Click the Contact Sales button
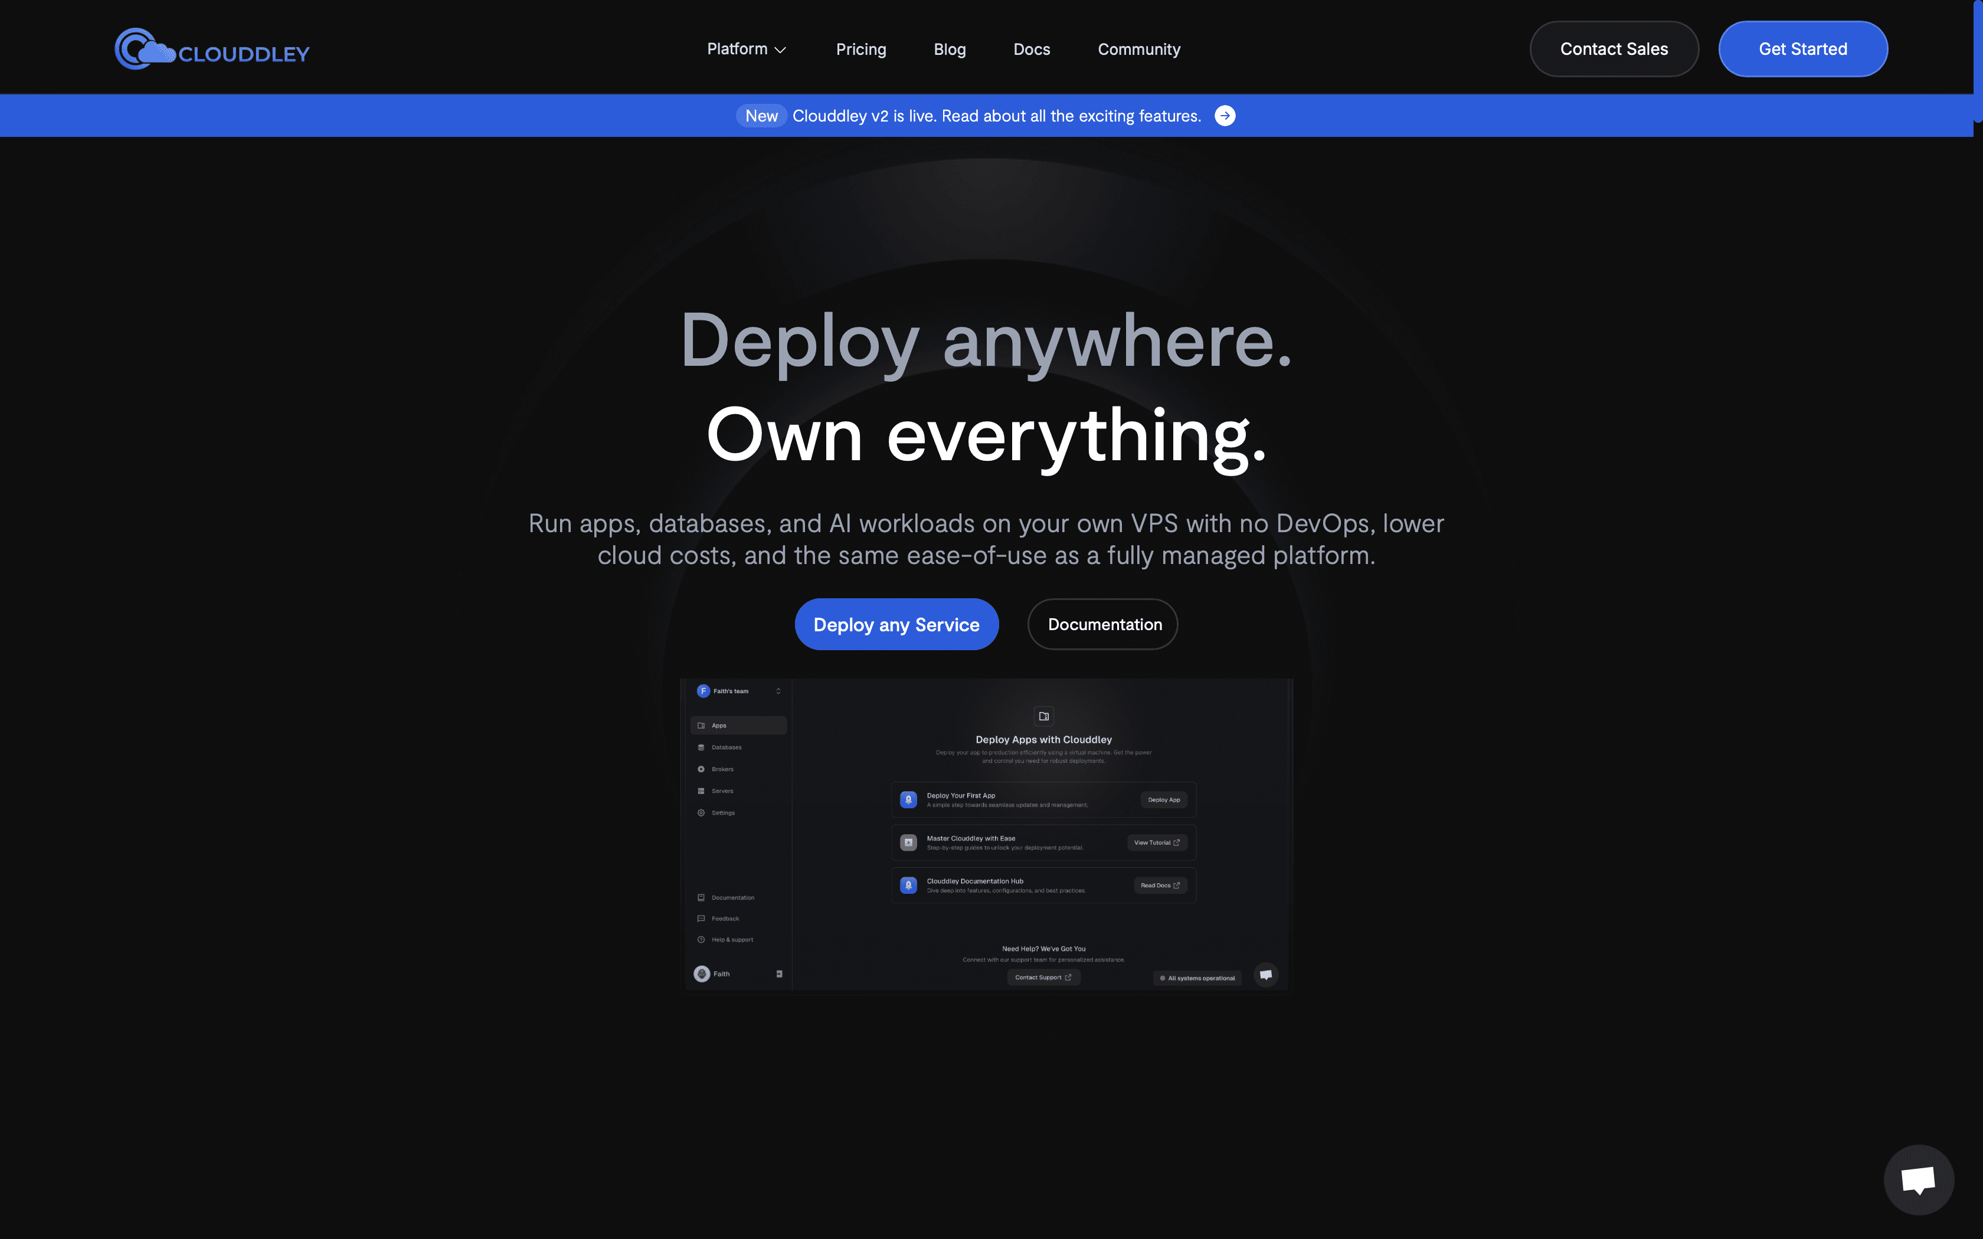The width and height of the screenshot is (1983, 1239). point(1612,49)
